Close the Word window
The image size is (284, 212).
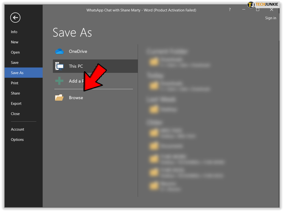pos(271,10)
